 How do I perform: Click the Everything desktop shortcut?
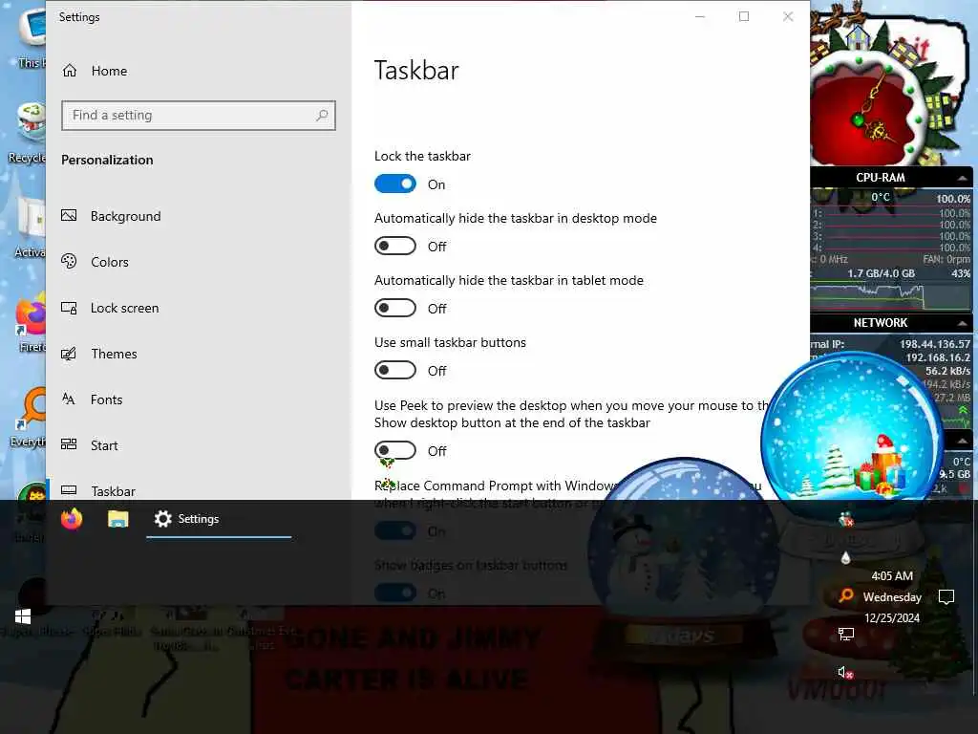[x=29, y=419]
